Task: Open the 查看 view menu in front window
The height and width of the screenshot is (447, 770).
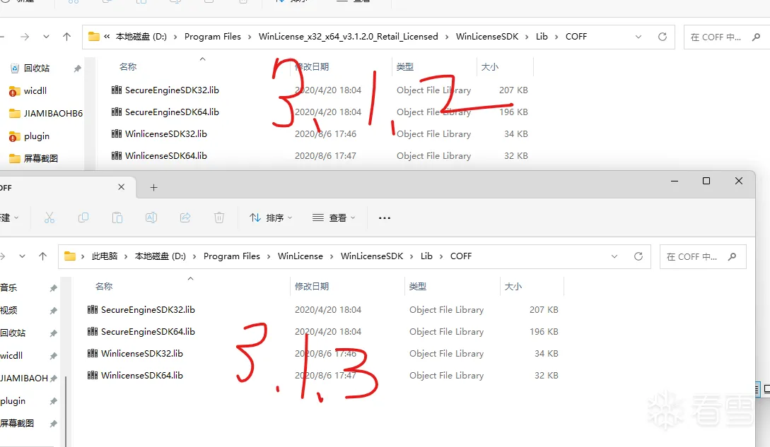Action: 334,217
